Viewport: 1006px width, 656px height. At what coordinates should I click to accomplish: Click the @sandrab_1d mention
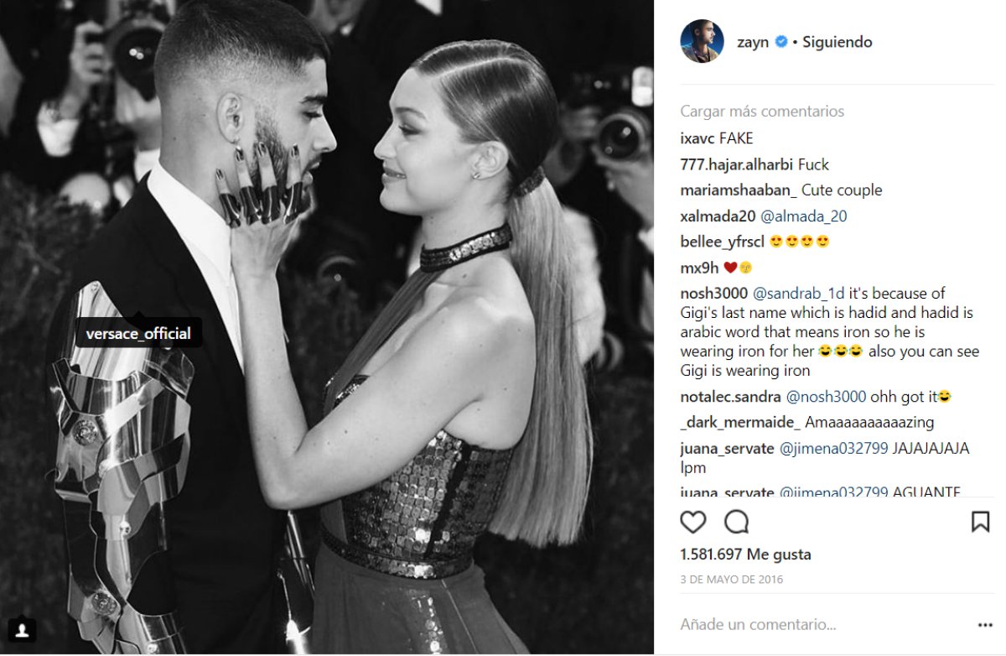(x=800, y=294)
